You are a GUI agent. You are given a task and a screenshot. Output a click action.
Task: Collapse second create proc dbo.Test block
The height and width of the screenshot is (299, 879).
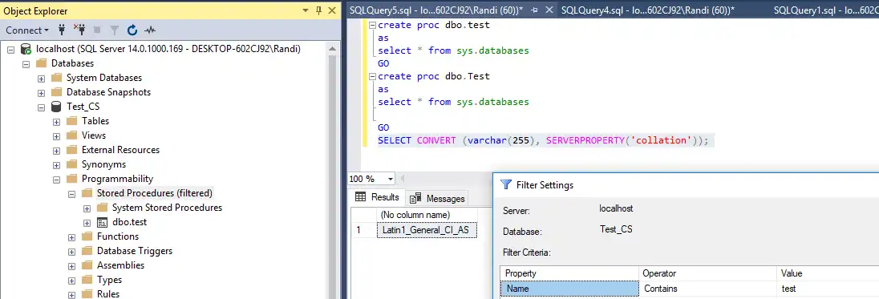(372, 76)
